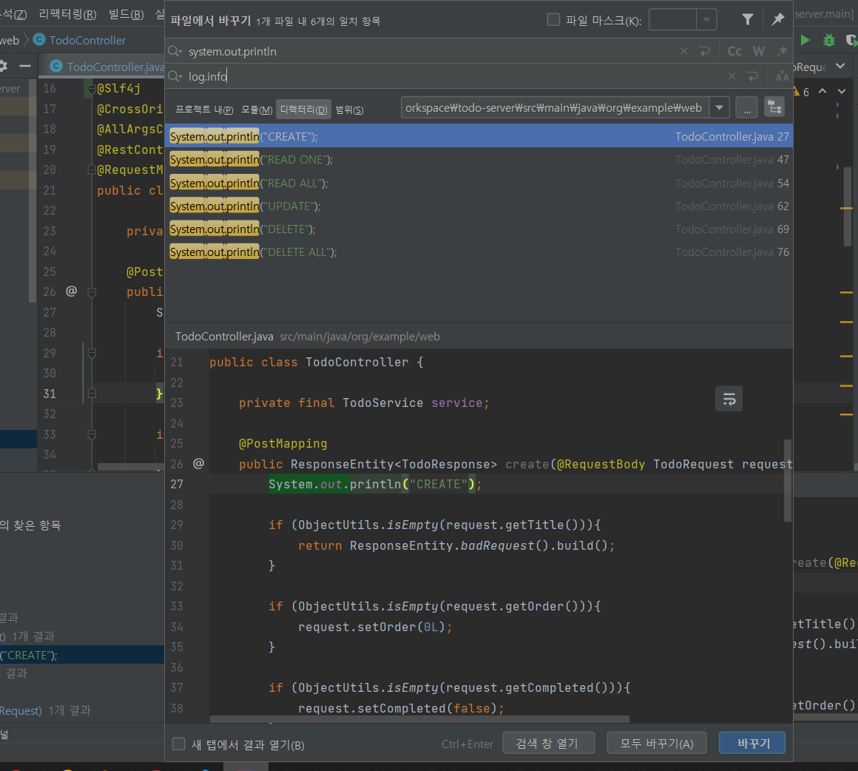Image resolution: width=858 pixels, height=771 pixels.
Task: Enable the 파일 마스크 file mask checkbox
Action: tap(554, 20)
